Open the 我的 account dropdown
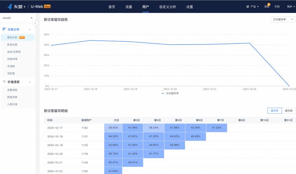 (291, 7)
